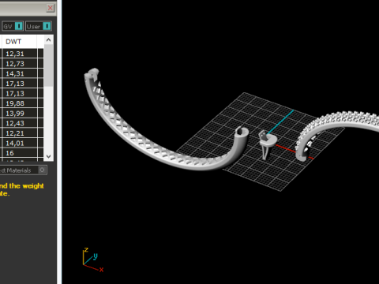Toggle the GV switch

[x=13, y=26]
